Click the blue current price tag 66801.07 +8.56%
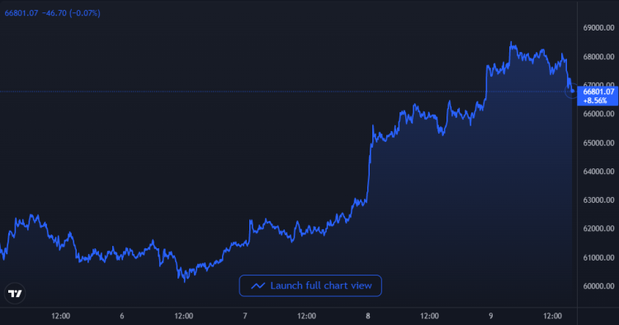The image size is (619, 325). [598, 97]
